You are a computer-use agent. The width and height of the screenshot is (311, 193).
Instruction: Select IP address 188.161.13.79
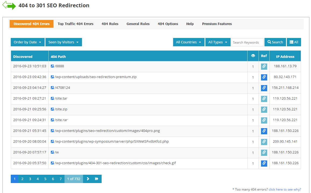[285, 66]
